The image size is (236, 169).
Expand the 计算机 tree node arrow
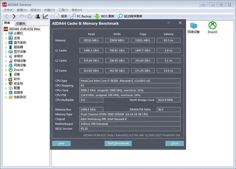pyautogui.click(x=6, y=34)
